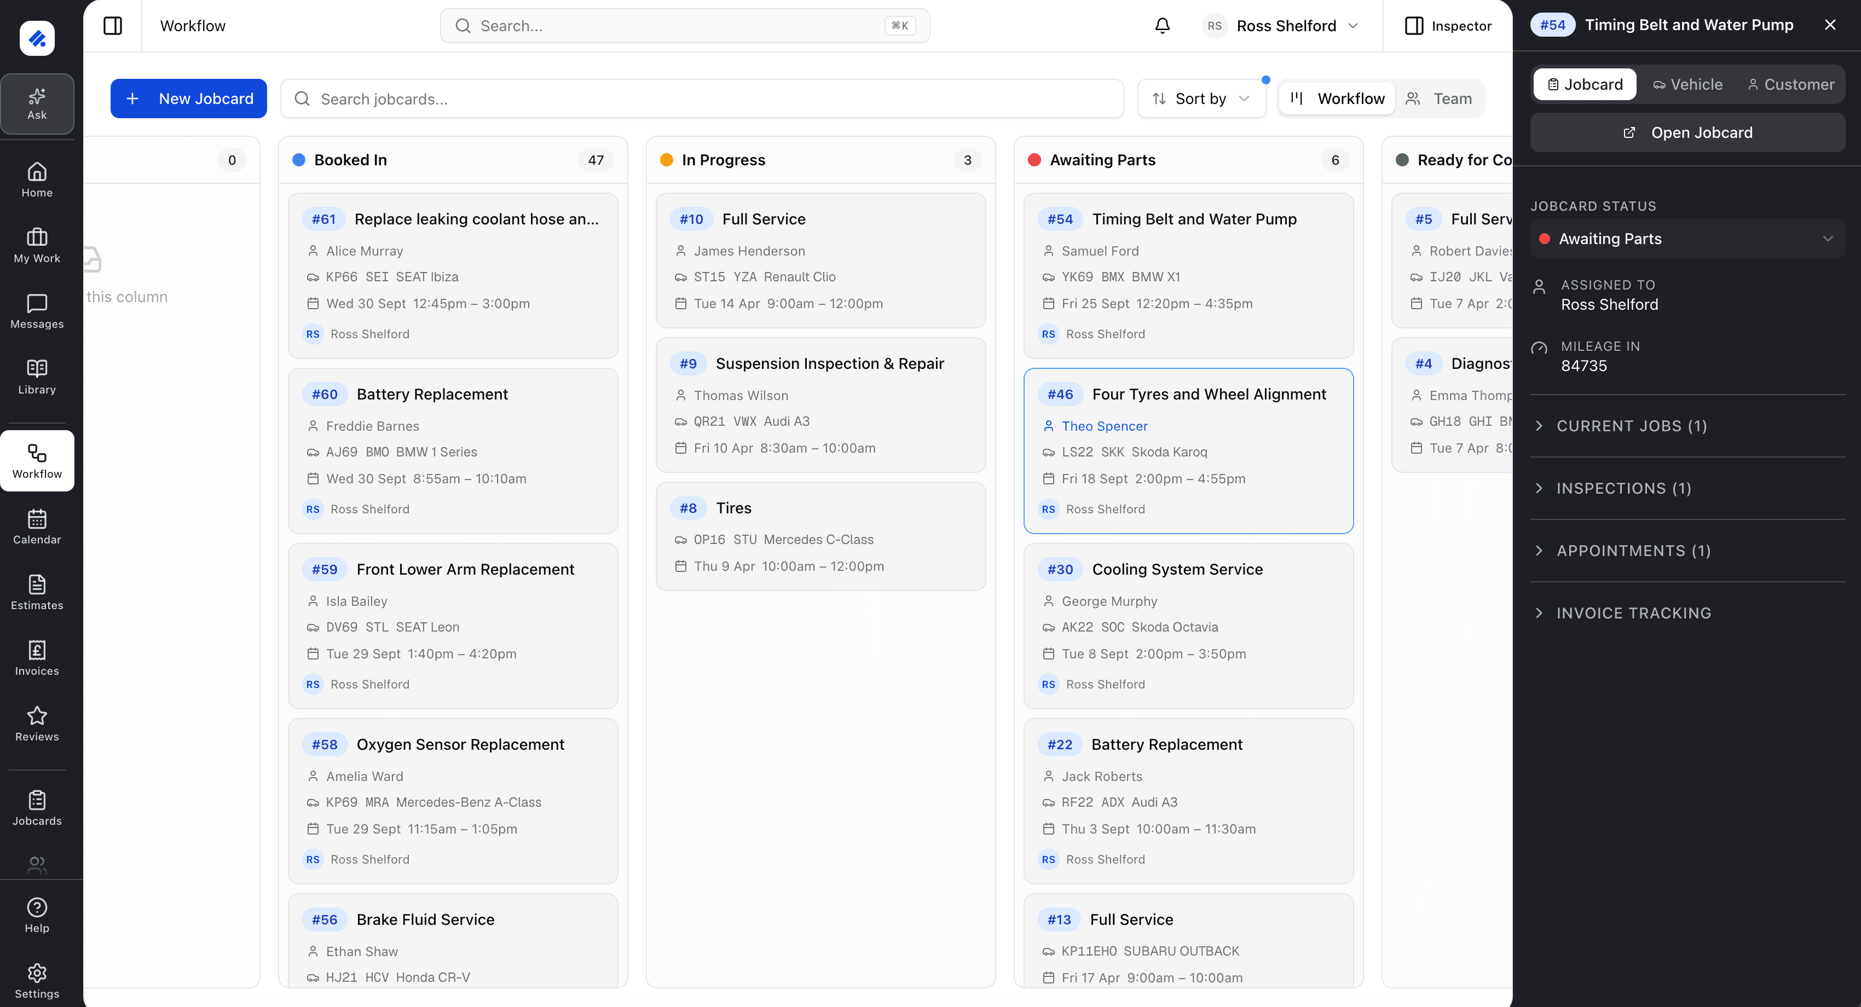This screenshot has width=1861, height=1007.
Task: Select Workflow in the sidebar
Action: [x=37, y=461]
